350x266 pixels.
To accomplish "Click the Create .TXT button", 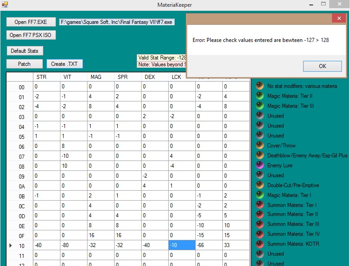I will click(x=64, y=64).
